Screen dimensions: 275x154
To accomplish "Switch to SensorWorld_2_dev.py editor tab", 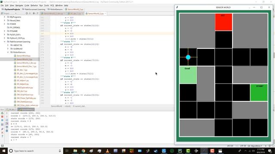I will [x=53, y=13].
